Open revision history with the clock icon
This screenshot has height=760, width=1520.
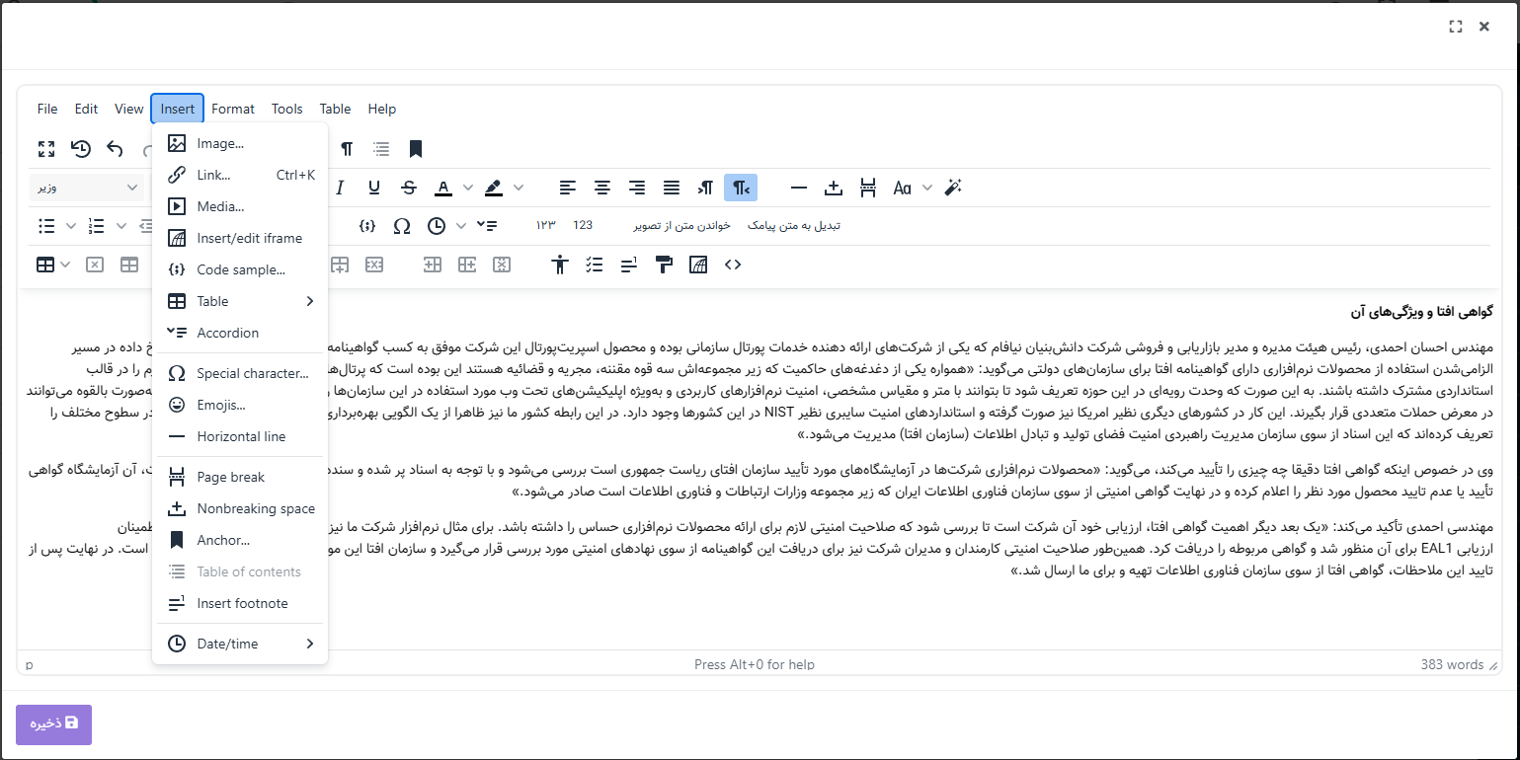point(81,149)
